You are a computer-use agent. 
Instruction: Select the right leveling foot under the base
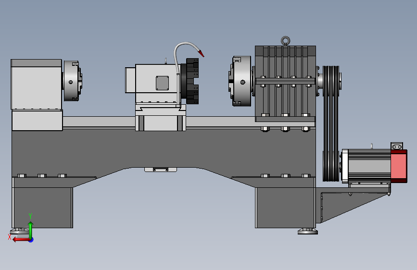(308, 231)
